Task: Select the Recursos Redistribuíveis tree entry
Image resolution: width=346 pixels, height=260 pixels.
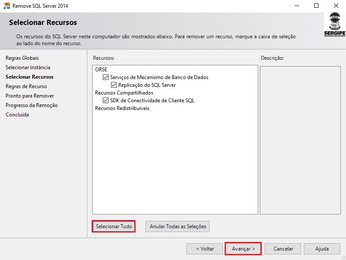Action: click(x=122, y=108)
